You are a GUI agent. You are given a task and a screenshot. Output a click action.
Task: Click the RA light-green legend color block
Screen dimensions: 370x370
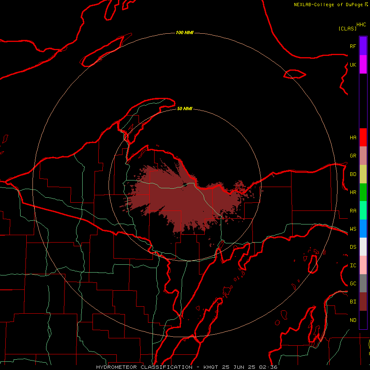[363, 210]
